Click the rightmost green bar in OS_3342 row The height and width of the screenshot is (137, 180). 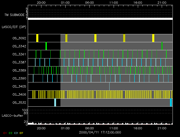click(x=162, y=46)
